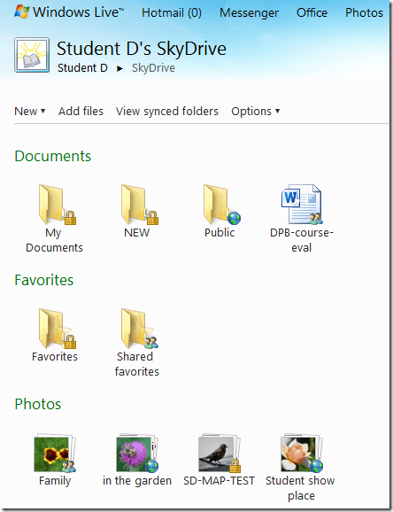Click the Student D's SkyDrive title

tap(142, 49)
